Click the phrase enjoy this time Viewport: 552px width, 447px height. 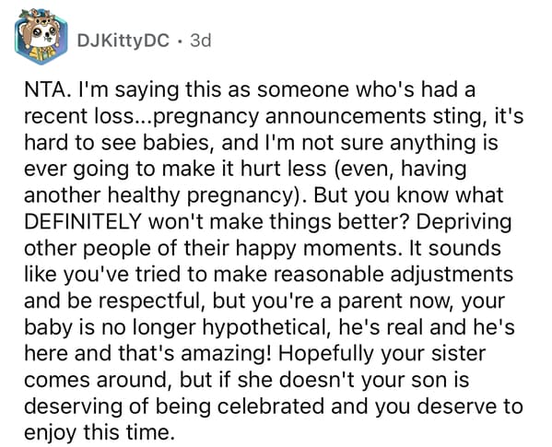point(100,434)
